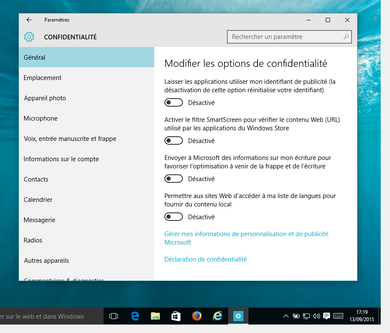
Task: Toggle website access to language list
Action: [x=174, y=217]
